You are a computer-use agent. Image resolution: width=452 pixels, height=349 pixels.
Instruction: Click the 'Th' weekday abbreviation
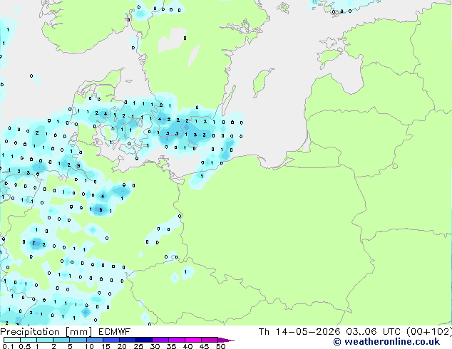[264, 332]
